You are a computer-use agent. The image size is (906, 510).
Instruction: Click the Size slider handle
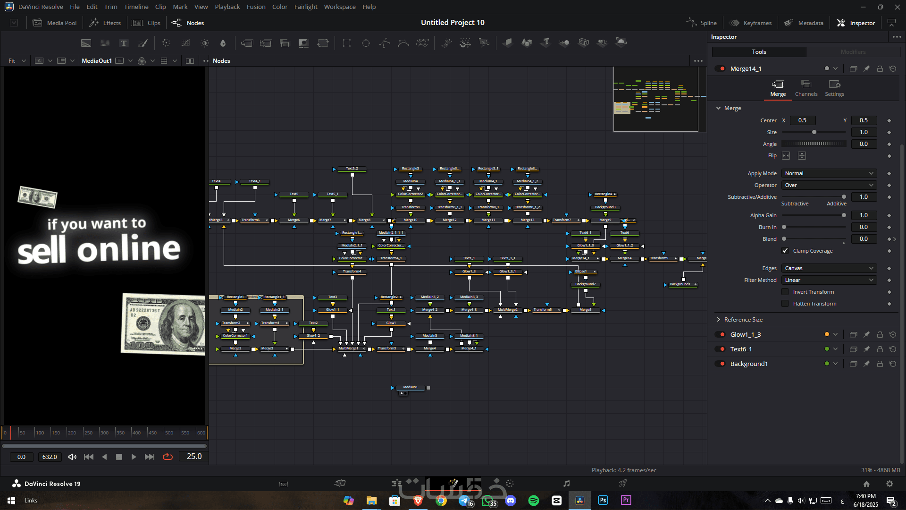(x=814, y=132)
